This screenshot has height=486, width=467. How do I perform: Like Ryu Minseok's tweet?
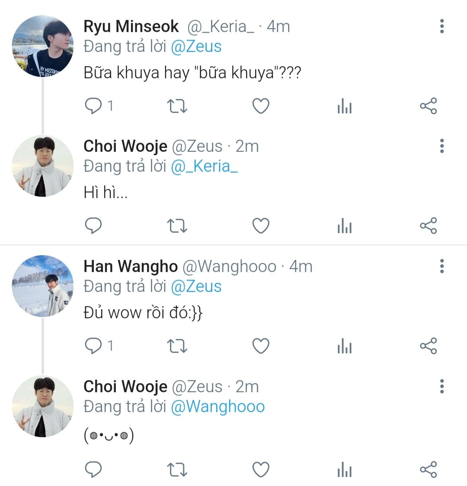click(261, 106)
